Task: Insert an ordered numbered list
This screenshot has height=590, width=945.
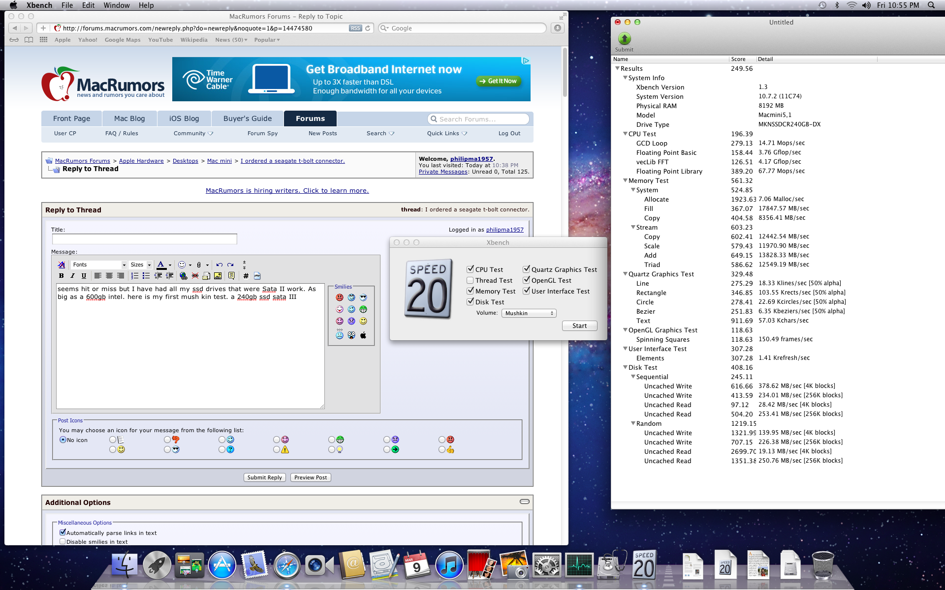Action: coord(135,276)
